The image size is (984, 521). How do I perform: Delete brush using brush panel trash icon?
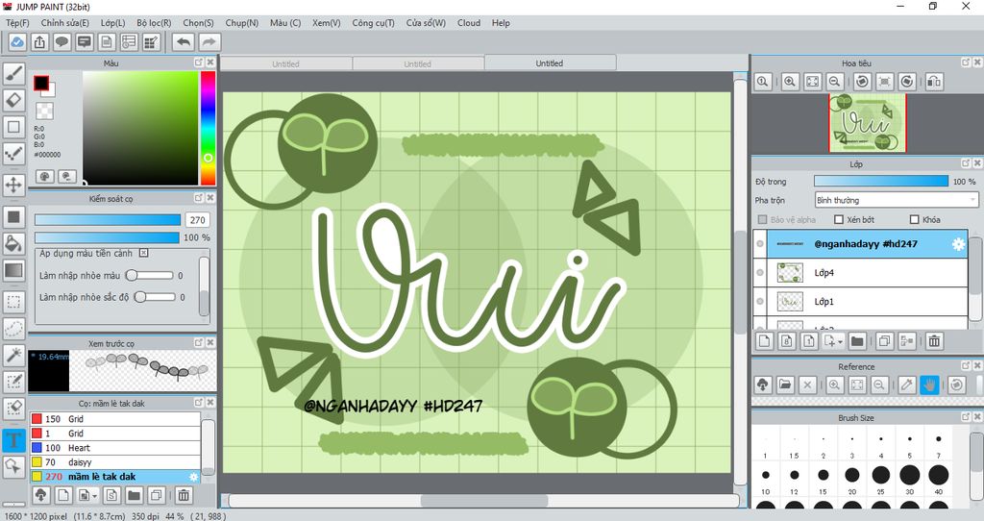coord(184,495)
